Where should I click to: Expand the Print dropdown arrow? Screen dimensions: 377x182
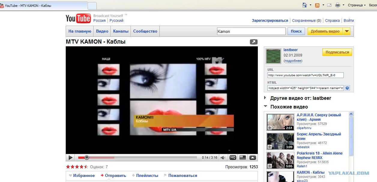tap(343, 5)
